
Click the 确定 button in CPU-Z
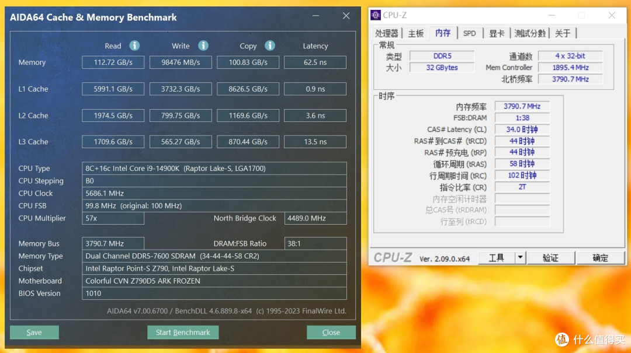(601, 257)
